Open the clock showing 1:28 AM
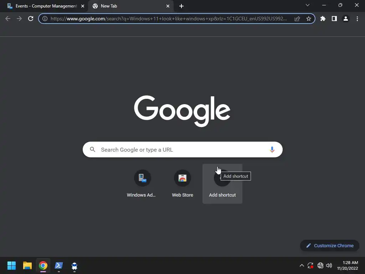 348,265
